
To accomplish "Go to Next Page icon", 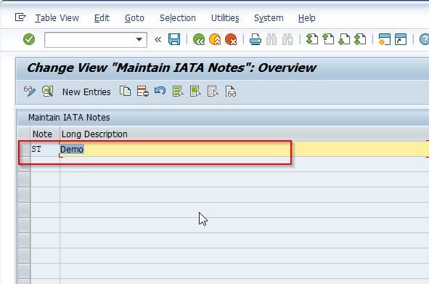I will tap(344, 39).
